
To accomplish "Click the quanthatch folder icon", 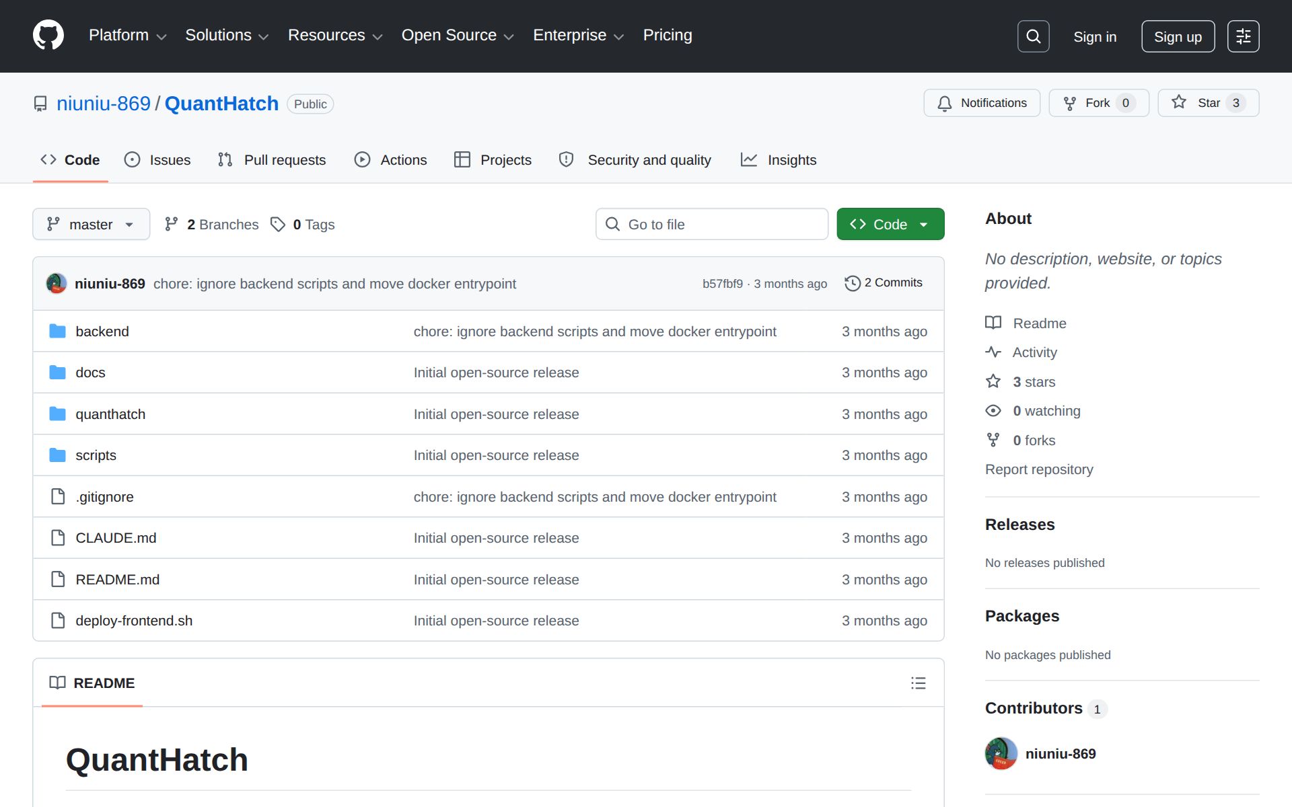I will coord(58,414).
